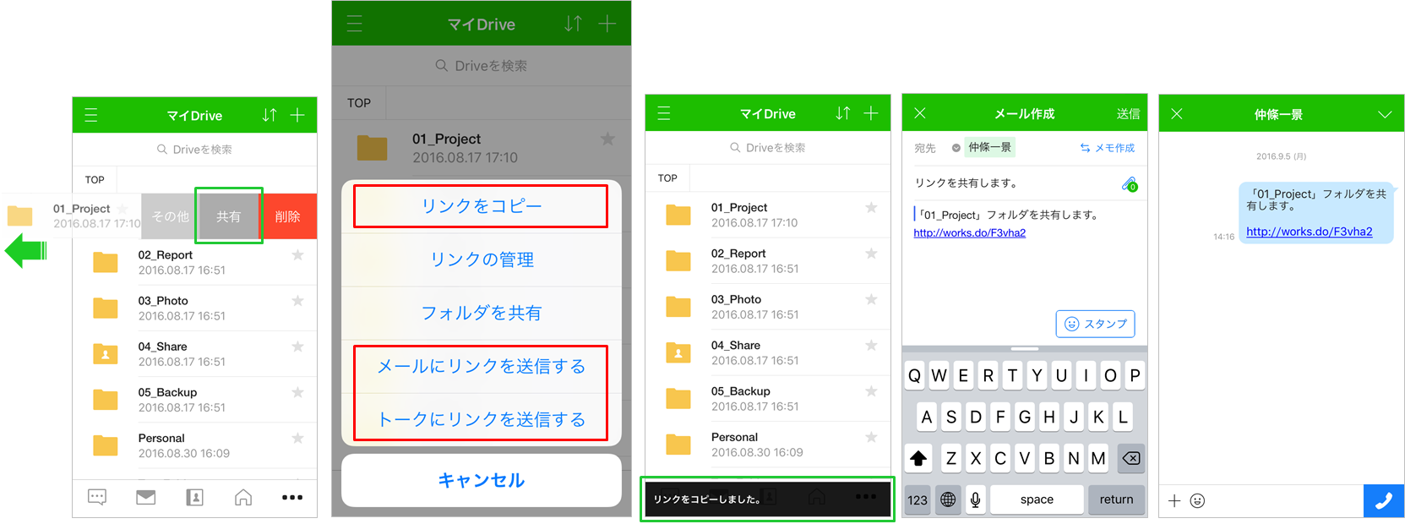Tap the subject line リンクを共有します。
The height and width of the screenshot is (524, 1405).
tap(967, 183)
